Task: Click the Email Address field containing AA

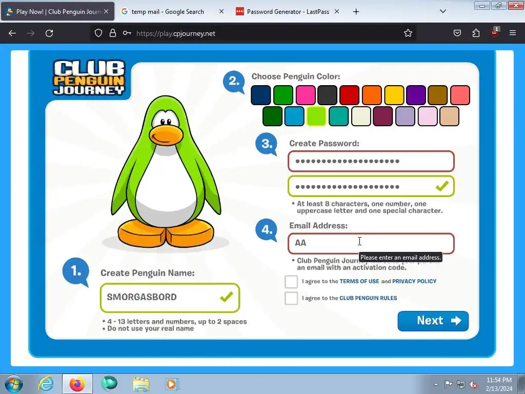Action: point(371,243)
